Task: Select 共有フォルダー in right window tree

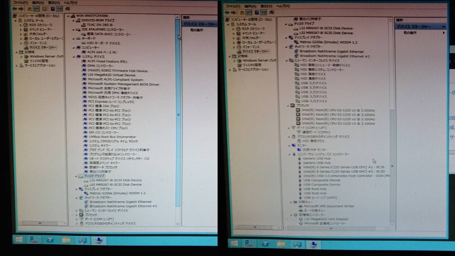Action: [x=251, y=38]
